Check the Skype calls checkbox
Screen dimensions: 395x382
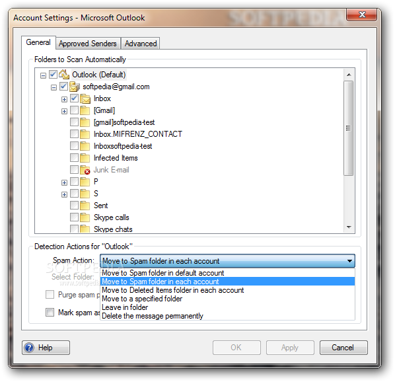pos(75,217)
